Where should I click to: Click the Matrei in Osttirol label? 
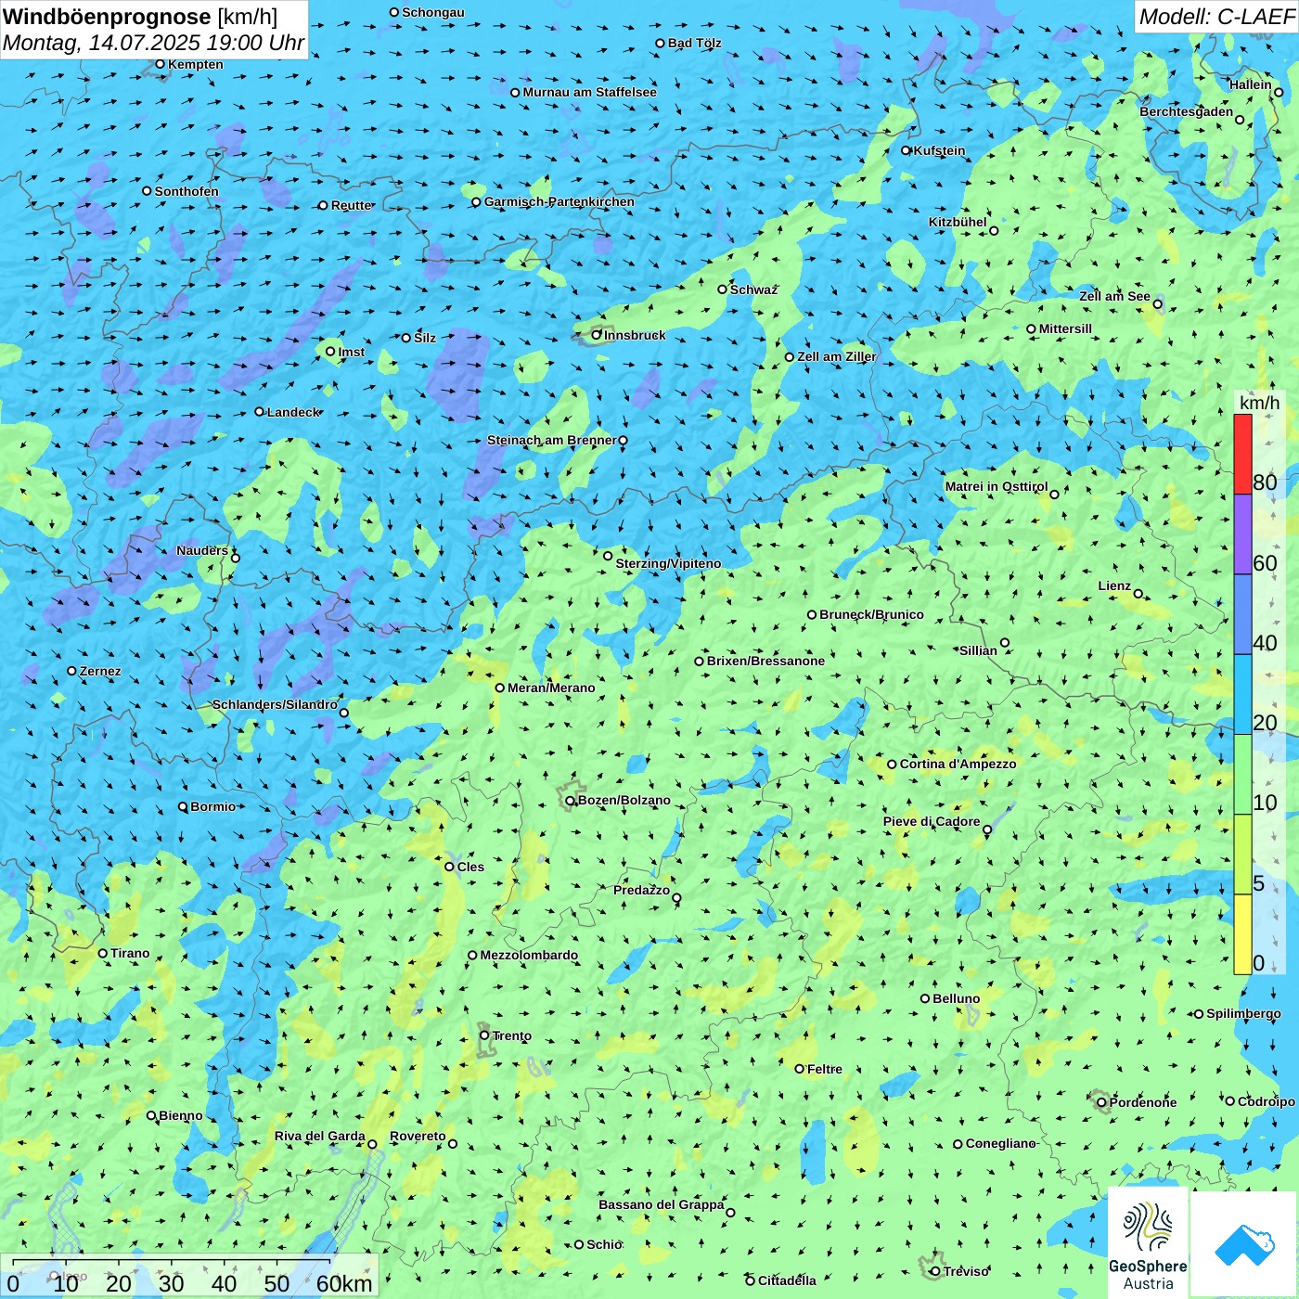tap(996, 486)
